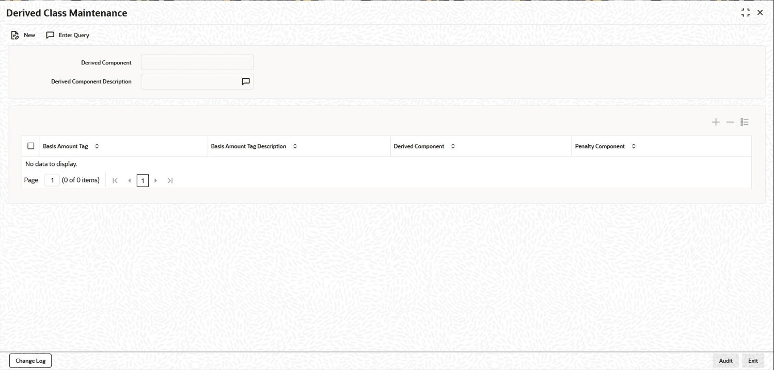Go to next page of table
774x370 pixels.
[156, 180]
